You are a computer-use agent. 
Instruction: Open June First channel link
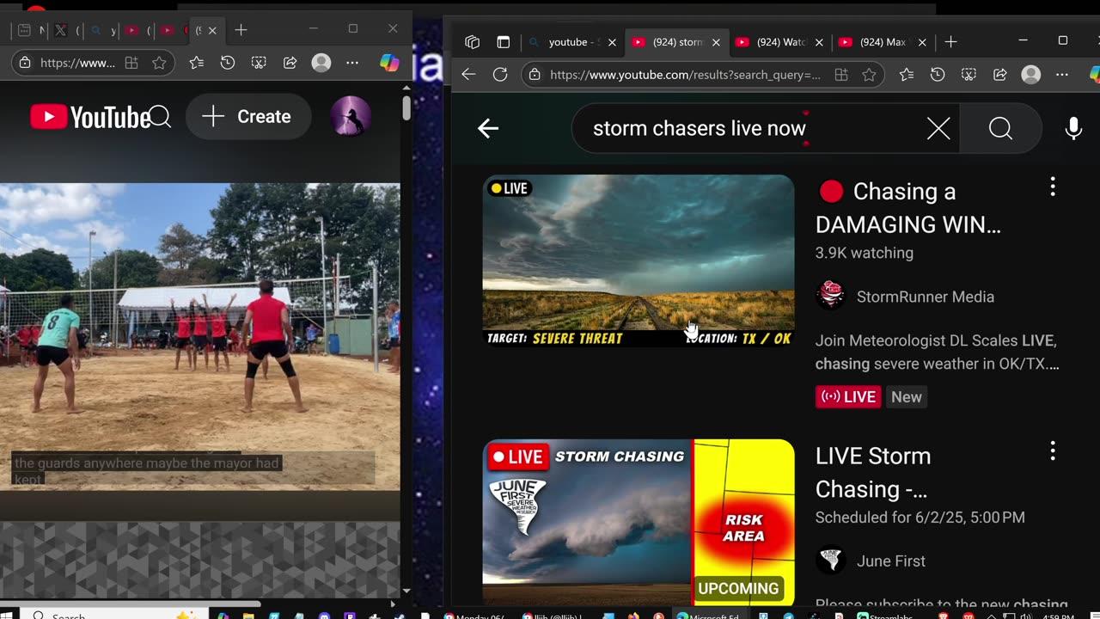pyautogui.click(x=891, y=561)
